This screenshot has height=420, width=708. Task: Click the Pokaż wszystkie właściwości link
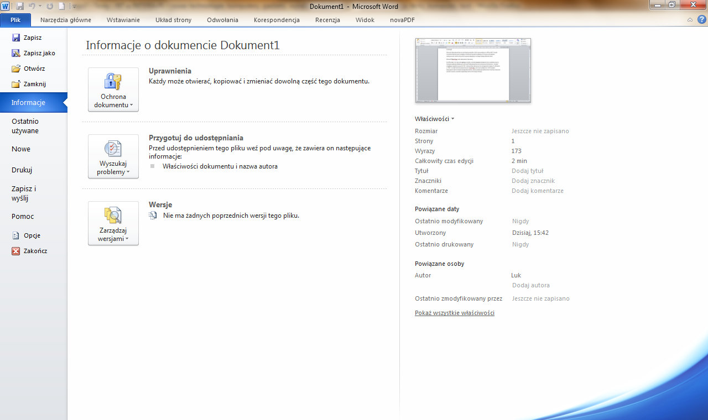(x=455, y=313)
